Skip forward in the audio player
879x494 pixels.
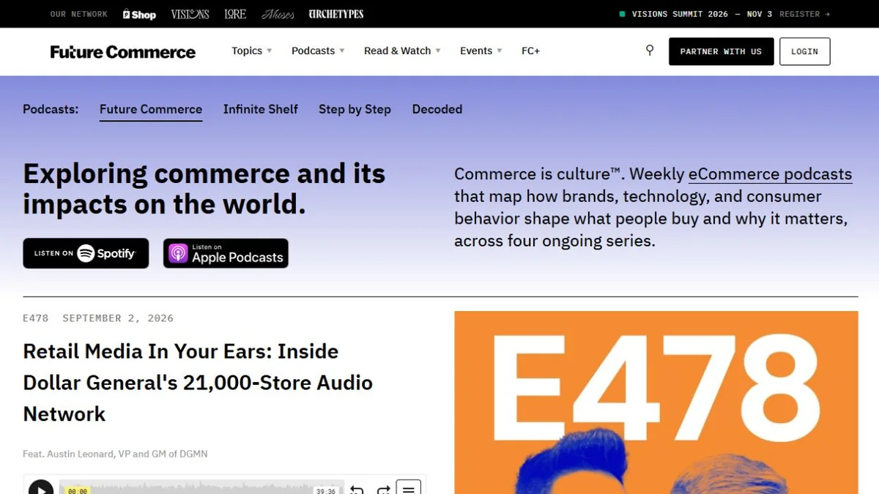[x=383, y=490]
